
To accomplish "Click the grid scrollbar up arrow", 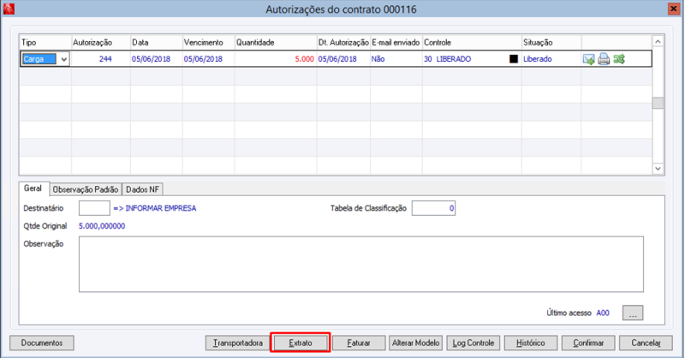I will click(658, 41).
